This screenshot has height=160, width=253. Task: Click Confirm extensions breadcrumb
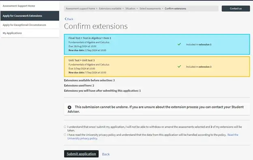click(176, 8)
